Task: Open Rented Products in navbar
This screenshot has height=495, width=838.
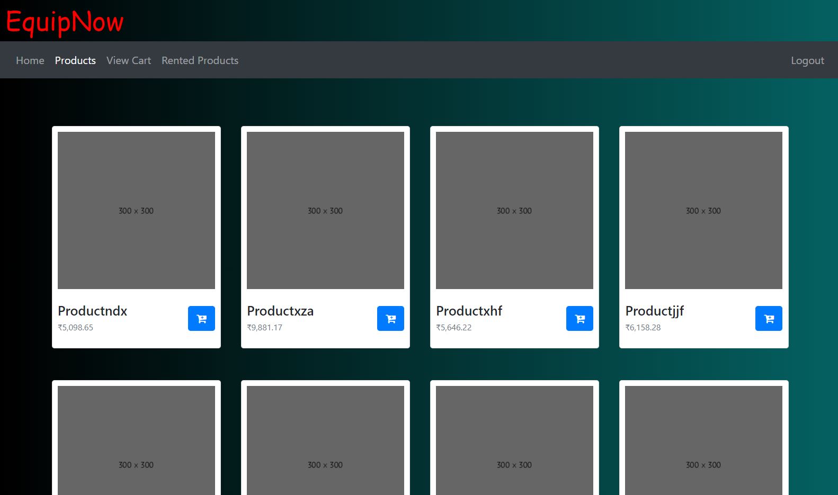Action: 200,60
